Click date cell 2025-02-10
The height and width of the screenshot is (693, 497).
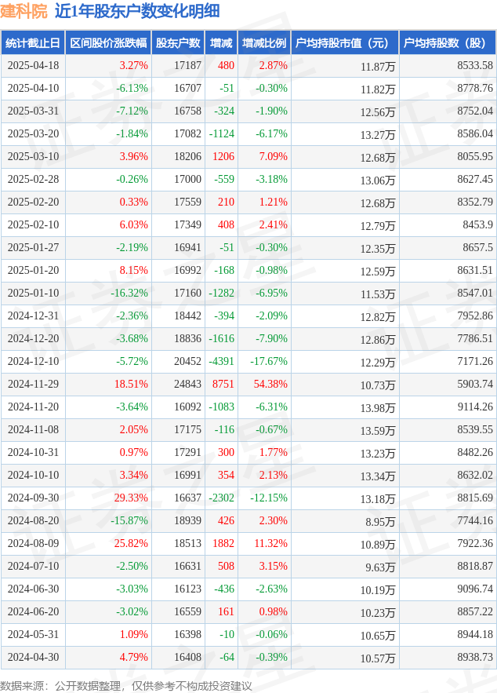[33, 224]
